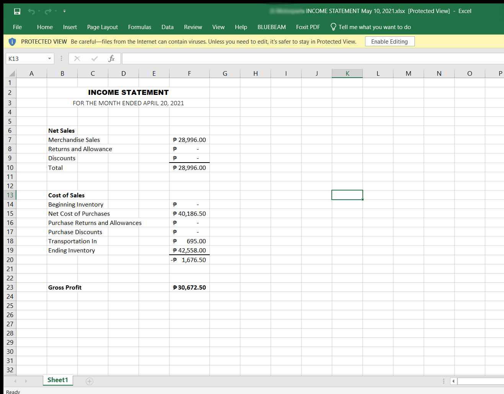
Task: Click the Insert Function fx icon
Action: (111, 59)
